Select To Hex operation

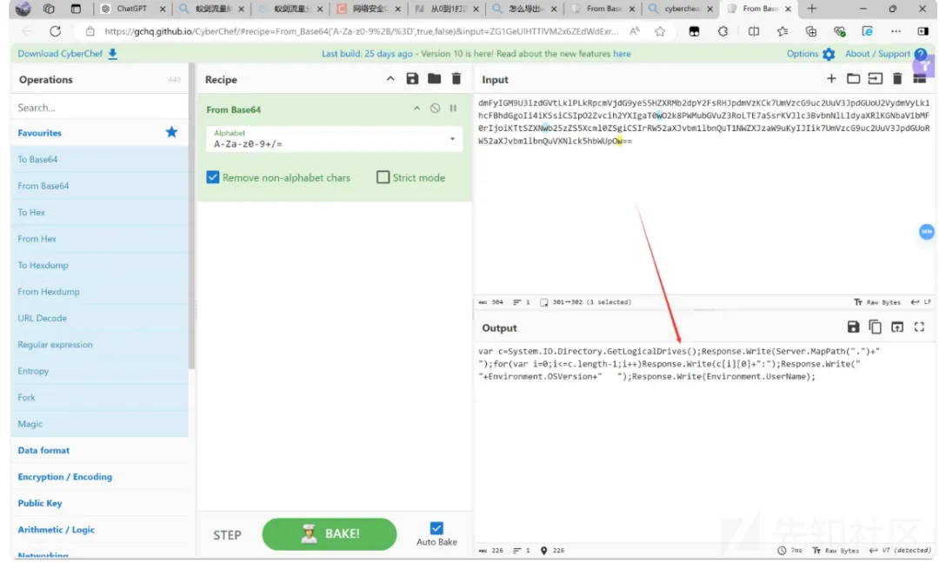click(99, 212)
